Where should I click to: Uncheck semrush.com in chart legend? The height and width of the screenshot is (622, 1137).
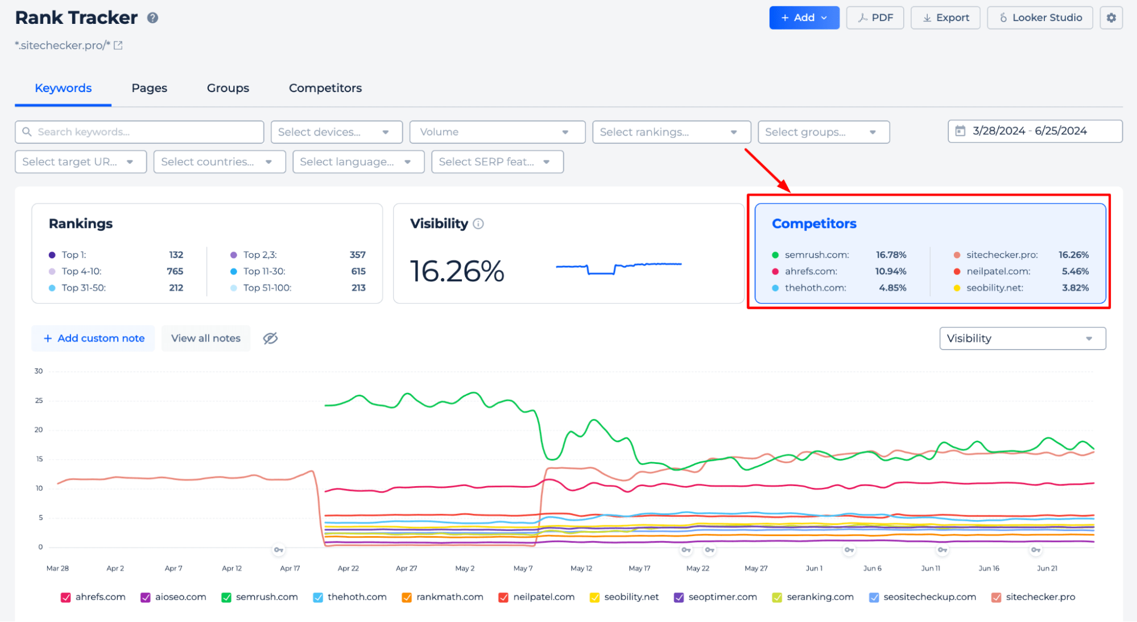click(x=226, y=597)
